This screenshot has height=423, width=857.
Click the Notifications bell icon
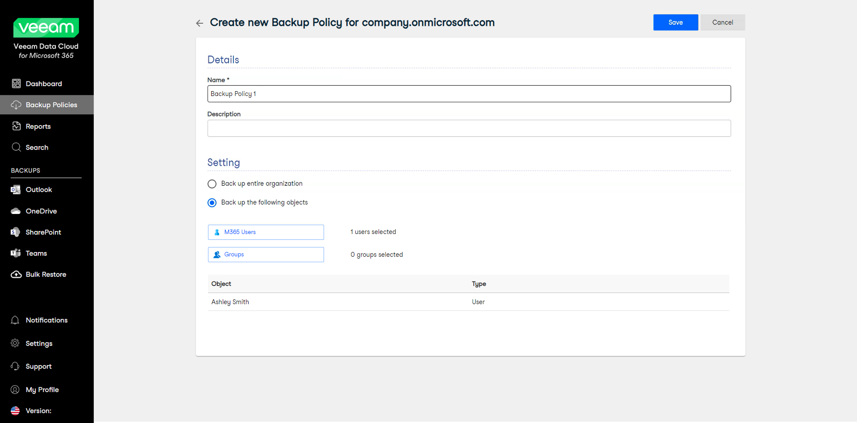click(15, 320)
